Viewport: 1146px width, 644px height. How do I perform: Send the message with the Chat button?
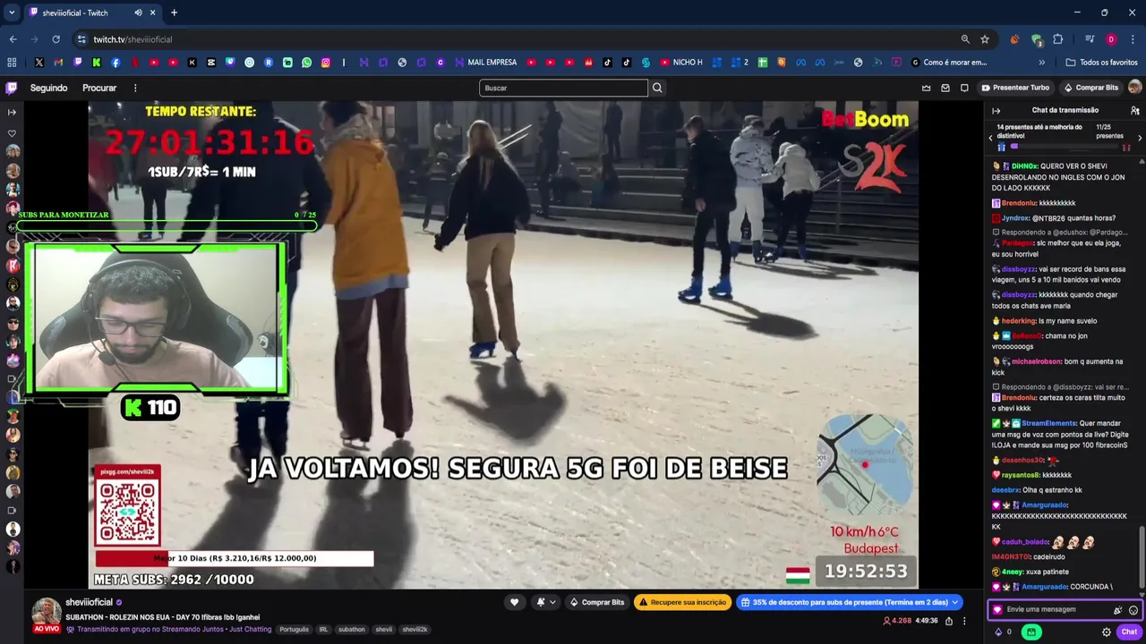click(1130, 631)
